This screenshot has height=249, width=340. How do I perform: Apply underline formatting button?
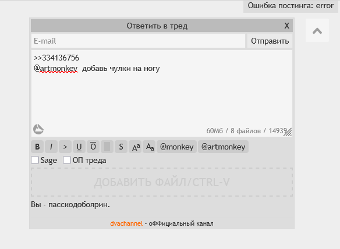79,147
